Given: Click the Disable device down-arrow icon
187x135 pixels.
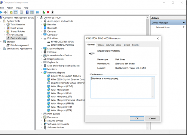Looking at the screenshot, I should coord(52,12).
